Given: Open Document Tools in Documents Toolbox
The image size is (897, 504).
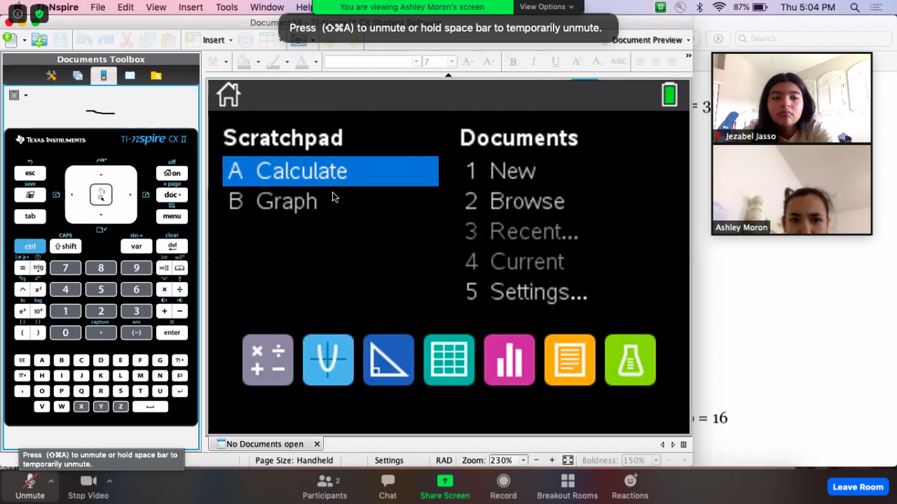Looking at the screenshot, I should tap(51, 76).
